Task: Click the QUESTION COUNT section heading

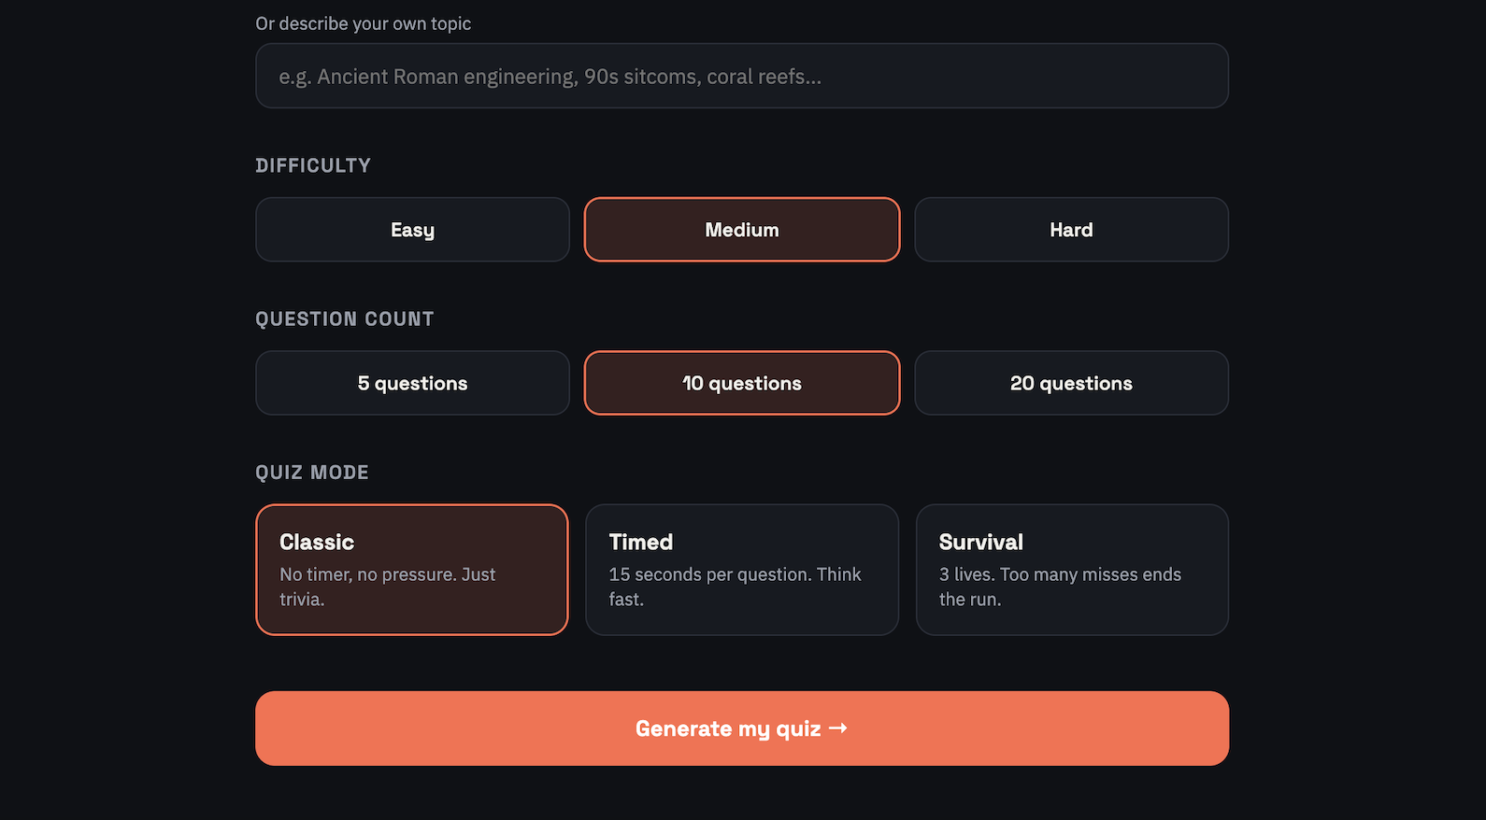Action: tap(345, 319)
